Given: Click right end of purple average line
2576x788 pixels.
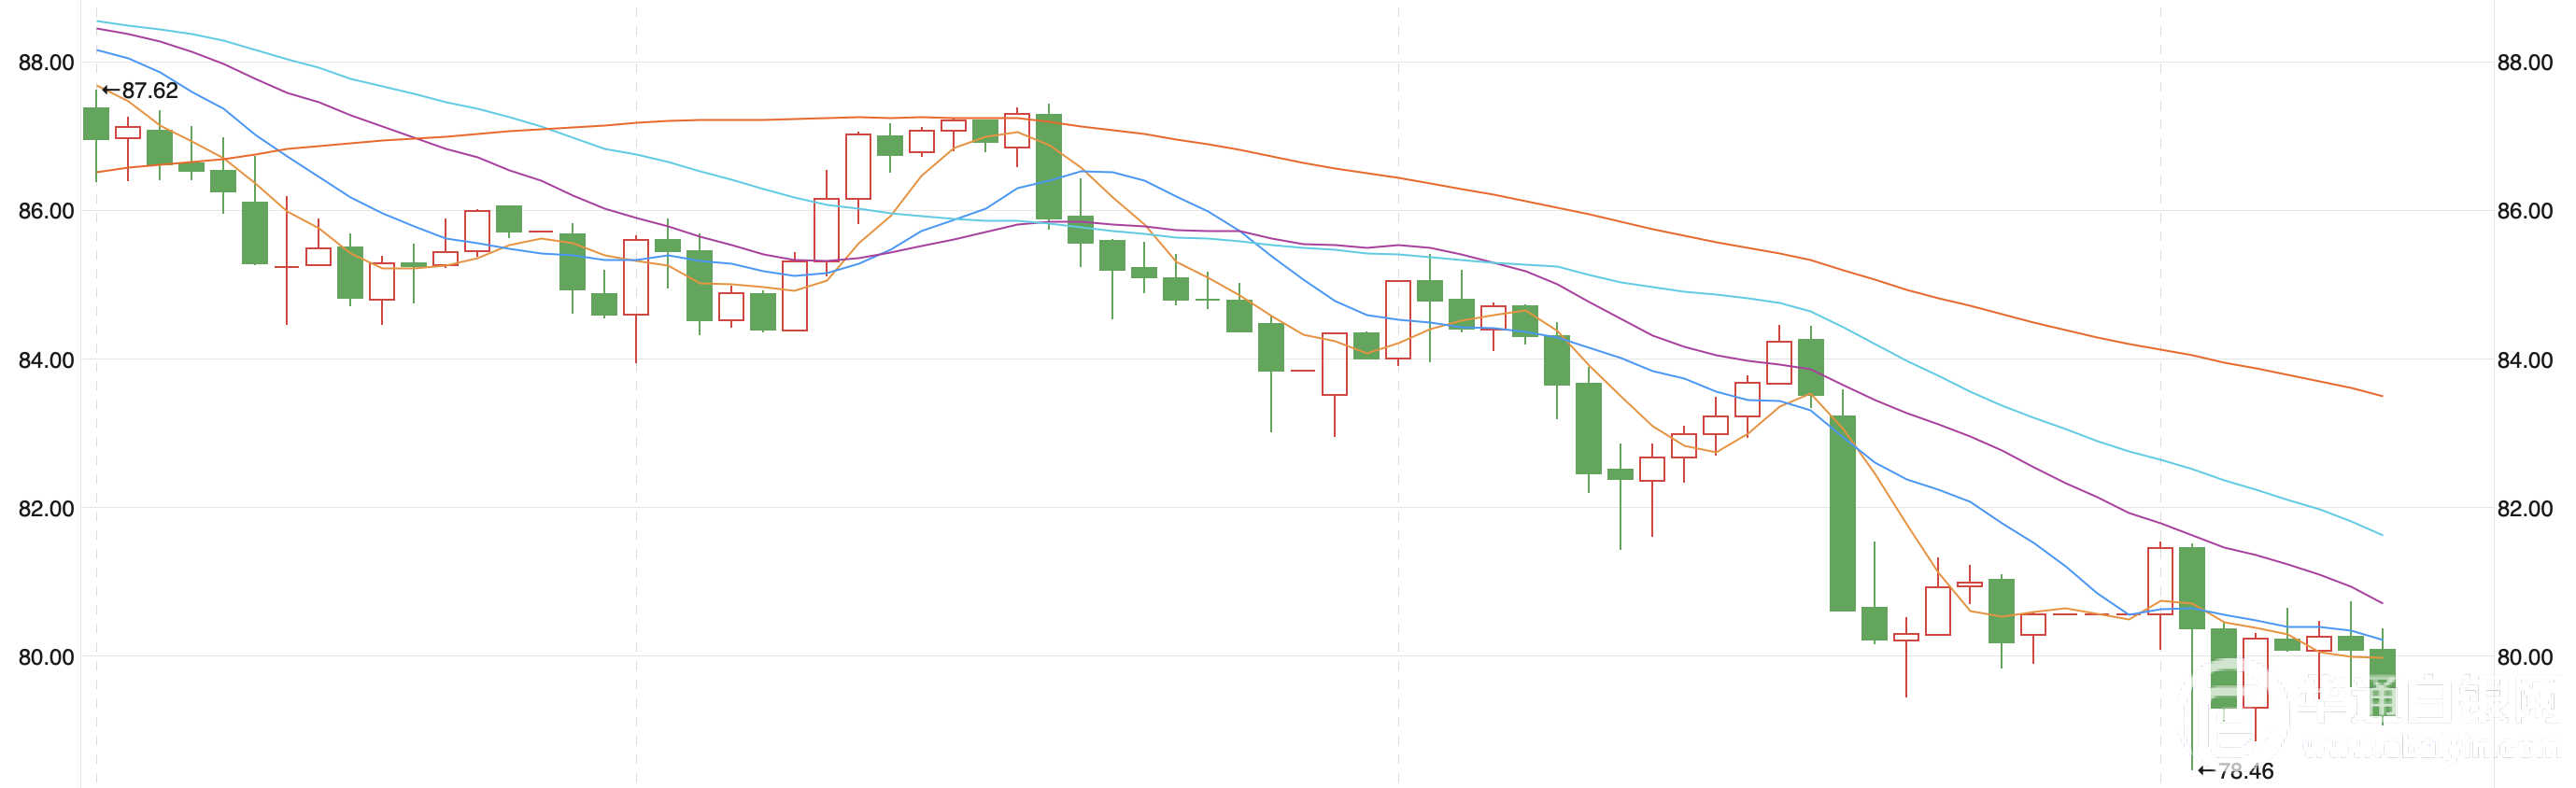Looking at the screenshot, I should pos(2382,603).
